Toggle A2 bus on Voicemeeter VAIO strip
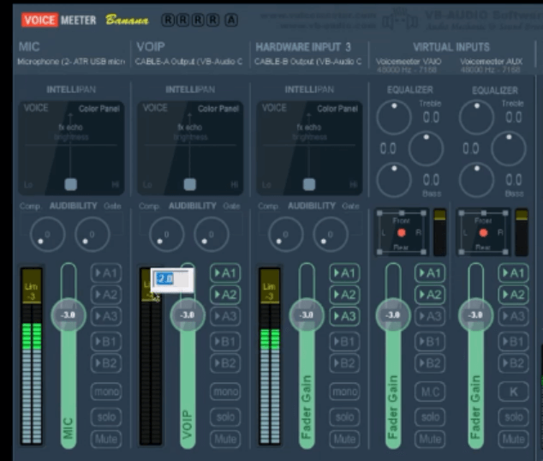 [x=430, y=295]
